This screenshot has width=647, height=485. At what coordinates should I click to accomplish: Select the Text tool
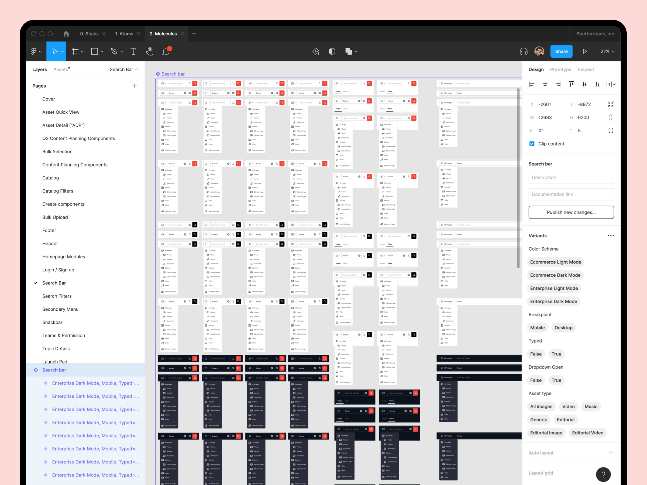point(133,51)
